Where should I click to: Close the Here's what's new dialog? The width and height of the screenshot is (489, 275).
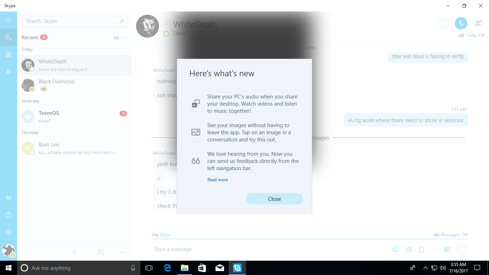coord(275,199)
